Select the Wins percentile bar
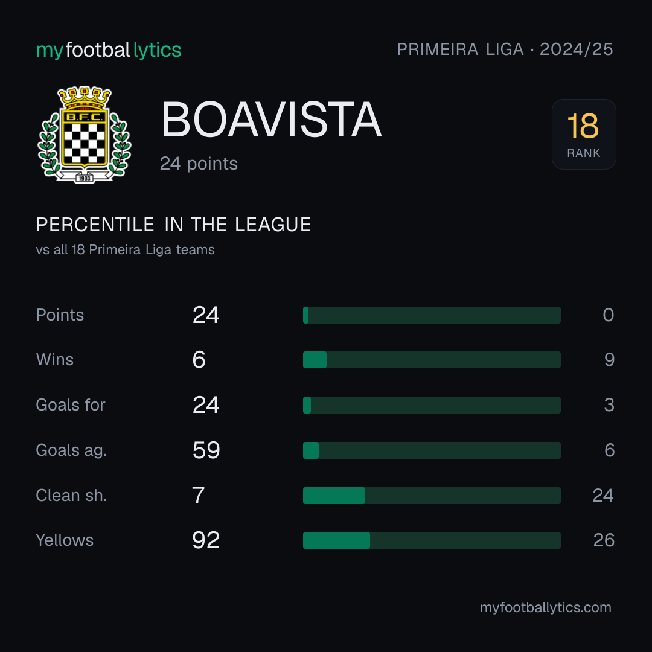This screenshot has height=652, width=652. pos(432,360)
